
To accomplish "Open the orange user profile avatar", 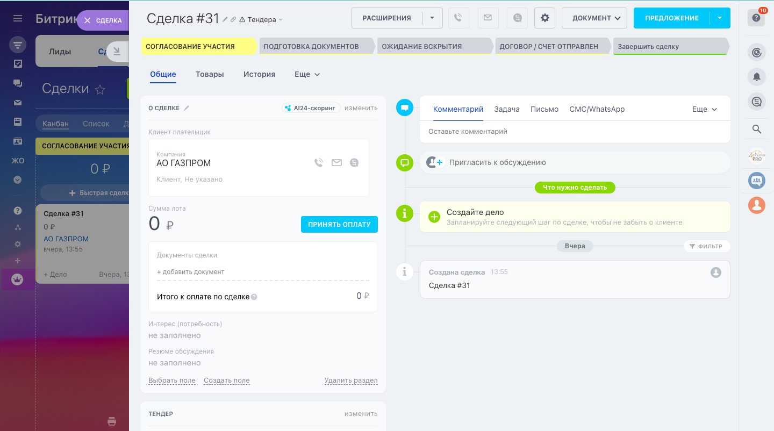I will coord(757,205).
